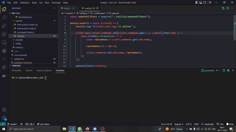Open Live Share view in activity bar
Image resolution: width=236 pixels, height=132 pixels.
click(4, 67)
